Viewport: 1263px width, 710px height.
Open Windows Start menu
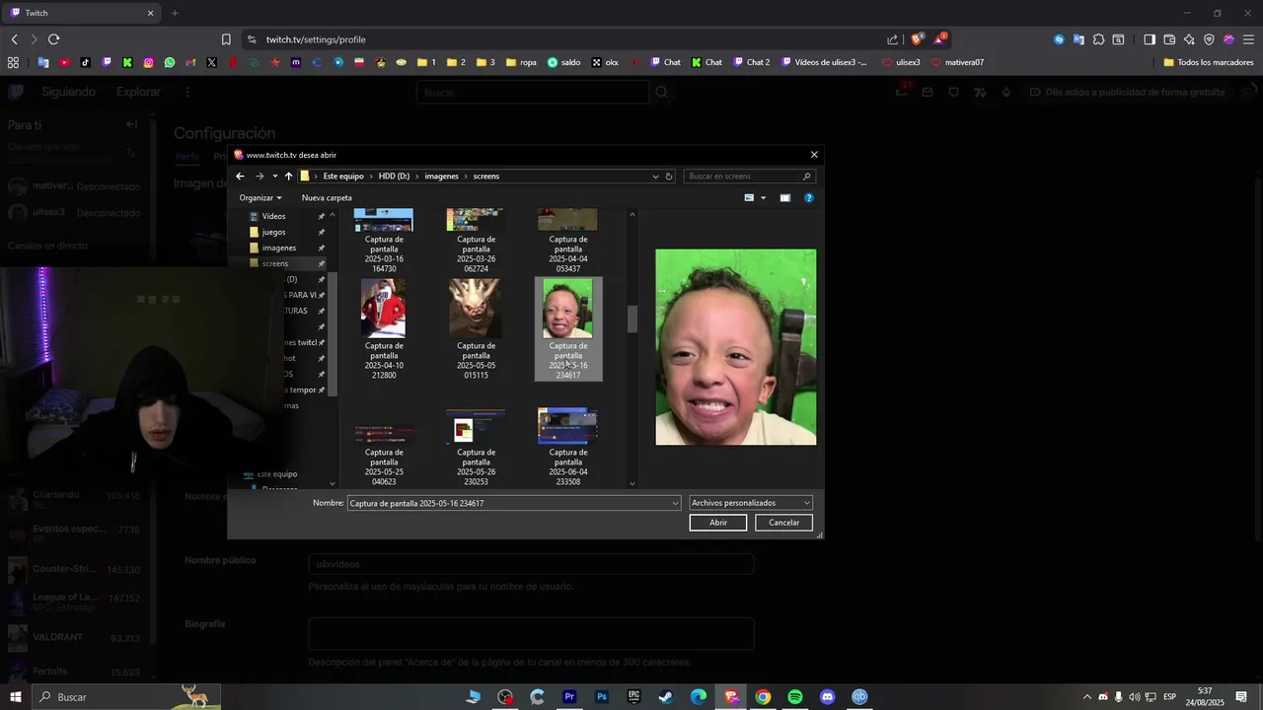tap(16, 697)
